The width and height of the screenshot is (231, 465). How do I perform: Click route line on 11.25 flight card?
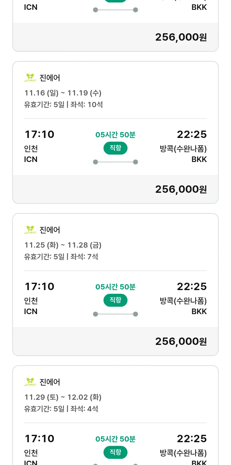115,314
